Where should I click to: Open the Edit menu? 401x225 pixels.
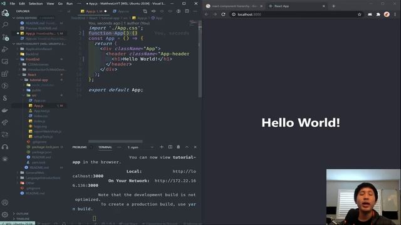coord(22,4)
